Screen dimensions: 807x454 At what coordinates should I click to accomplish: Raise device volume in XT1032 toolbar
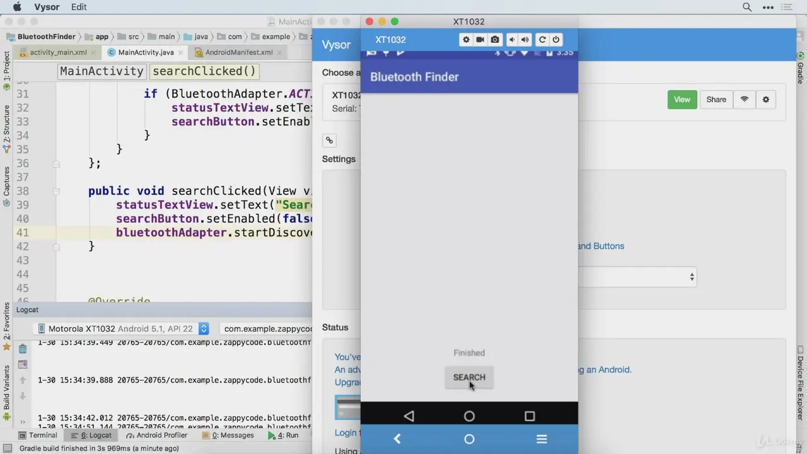tap(525, 40)
